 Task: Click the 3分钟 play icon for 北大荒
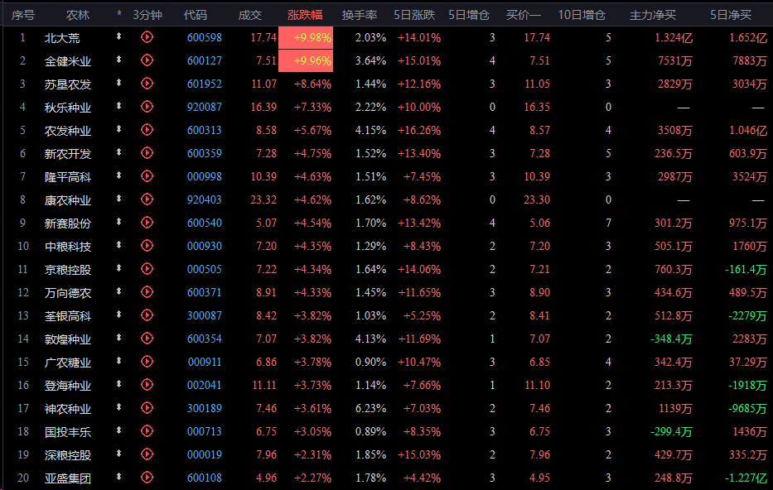[147, 37]
